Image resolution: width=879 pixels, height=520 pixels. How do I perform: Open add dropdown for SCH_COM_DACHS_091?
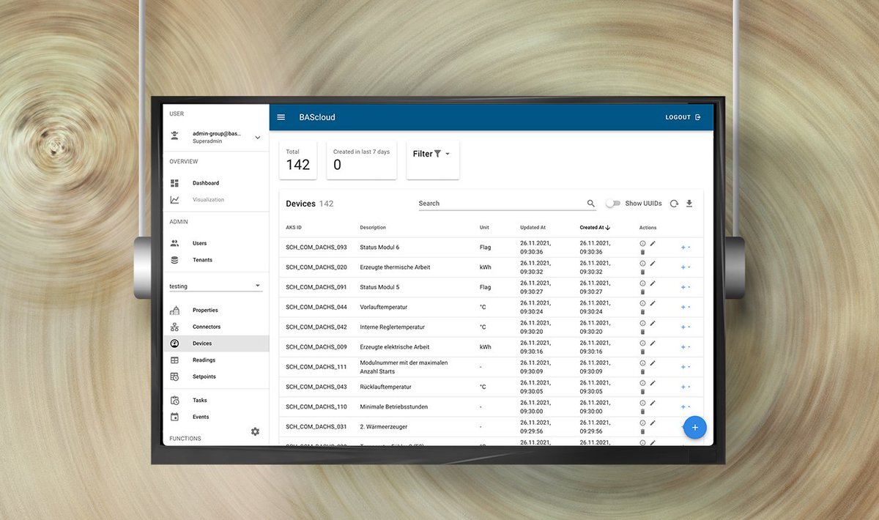[x=686, y=287]
